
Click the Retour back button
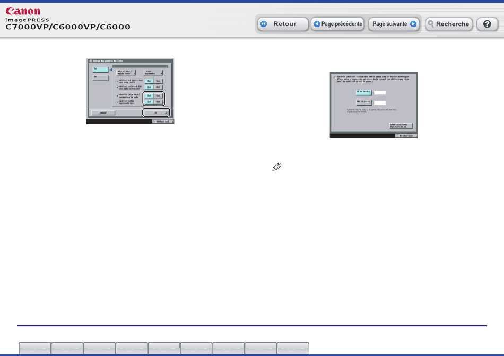click(283, 24)
